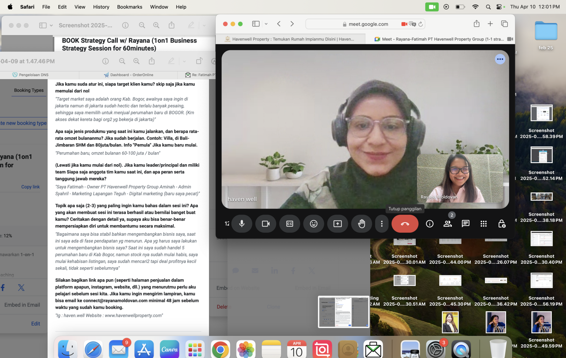Image resolution: width=566 pixels, height=358 pixels.
Task: Switch to Havenwell Property tab
Action: point(290,39)
